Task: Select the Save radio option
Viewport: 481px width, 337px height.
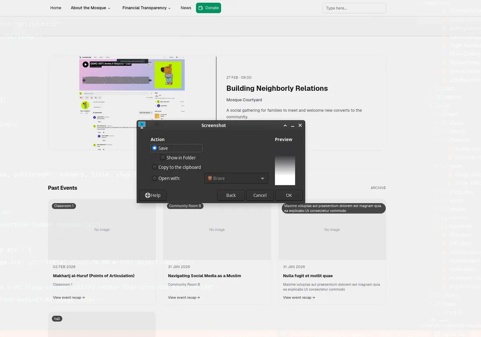Action: tap(155, 148)
